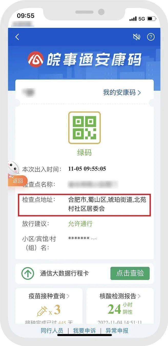Expand 核酸检测报告 section
The height and width of the screenshot is (346, 168).
tap(120, 296)
